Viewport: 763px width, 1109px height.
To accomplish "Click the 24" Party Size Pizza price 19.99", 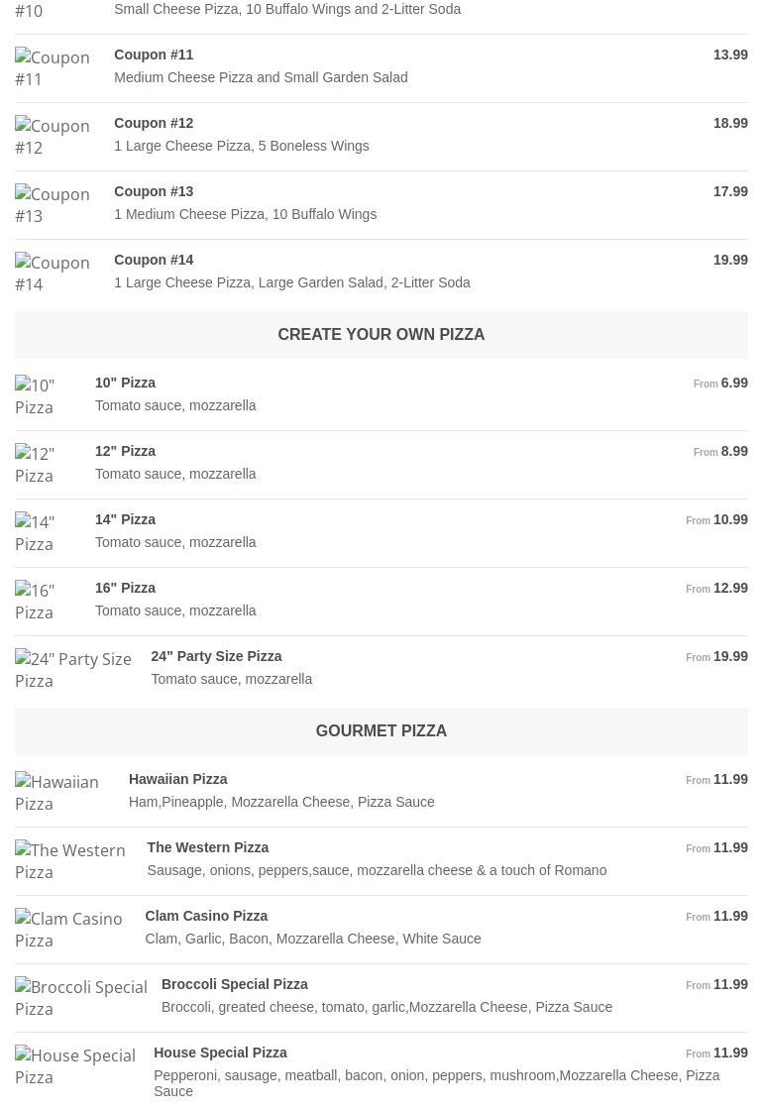I will pyautogui.click(x=730, y=656).
